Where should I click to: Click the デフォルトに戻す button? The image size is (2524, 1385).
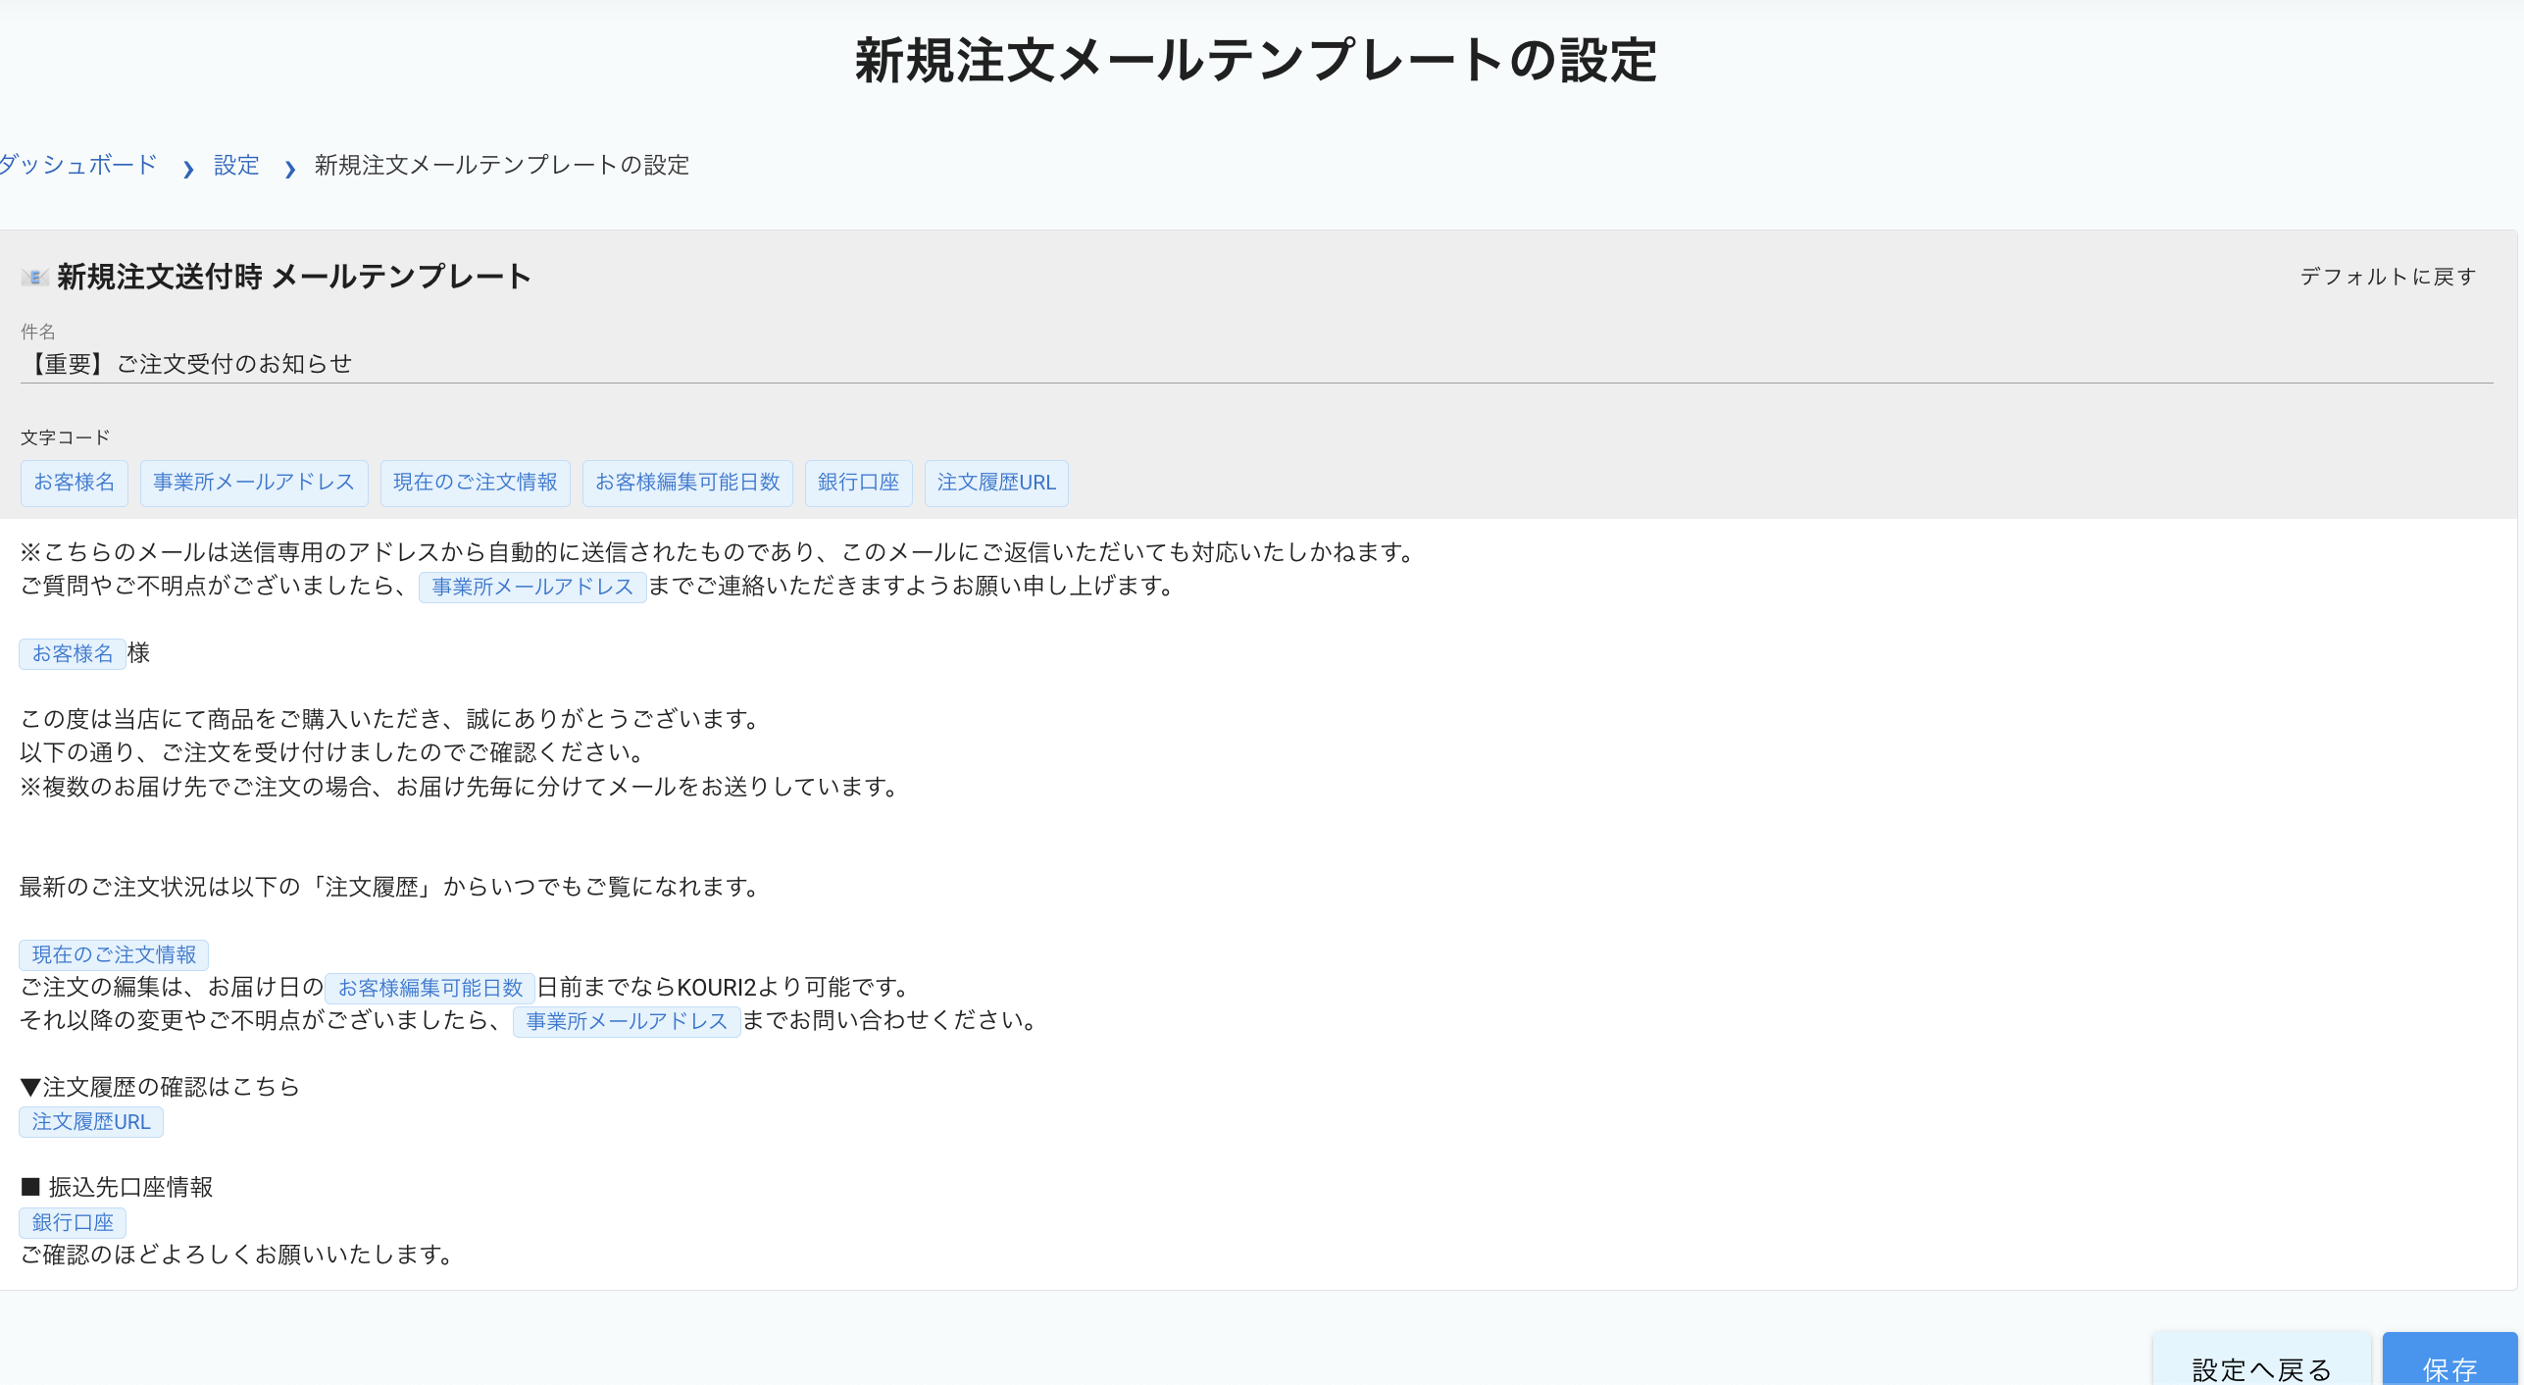point(2388,277)
